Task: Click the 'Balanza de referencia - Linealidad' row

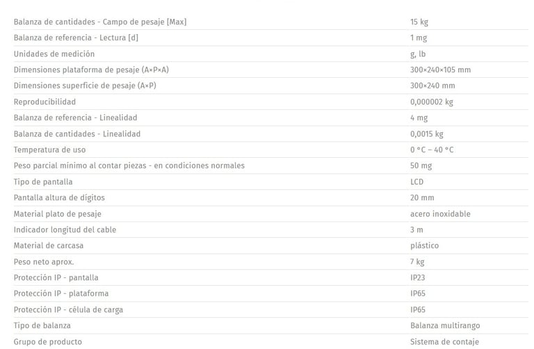Action: (270, 117)
